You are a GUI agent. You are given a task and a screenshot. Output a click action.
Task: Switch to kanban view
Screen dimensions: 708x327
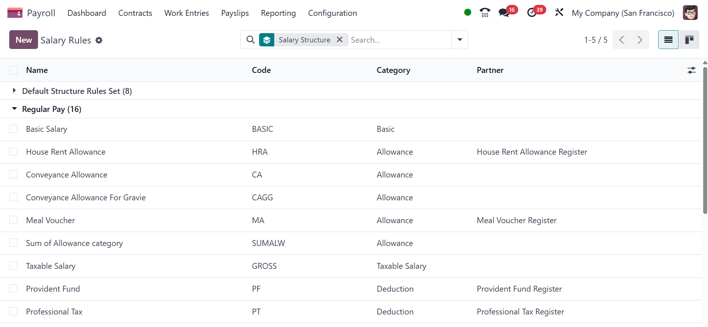pyautogui.click(x=689, y=40)
